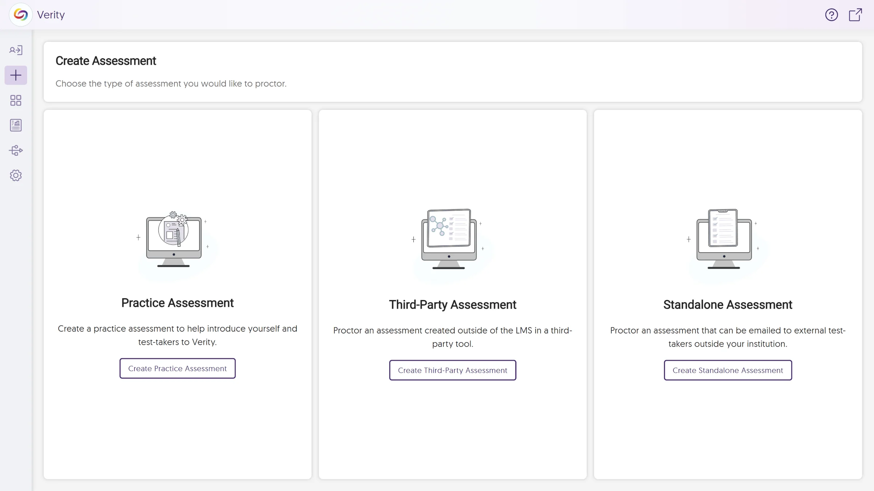
Task: Open the reports sidebar icon
Action: pyautogui.click(x=16, y=125)
